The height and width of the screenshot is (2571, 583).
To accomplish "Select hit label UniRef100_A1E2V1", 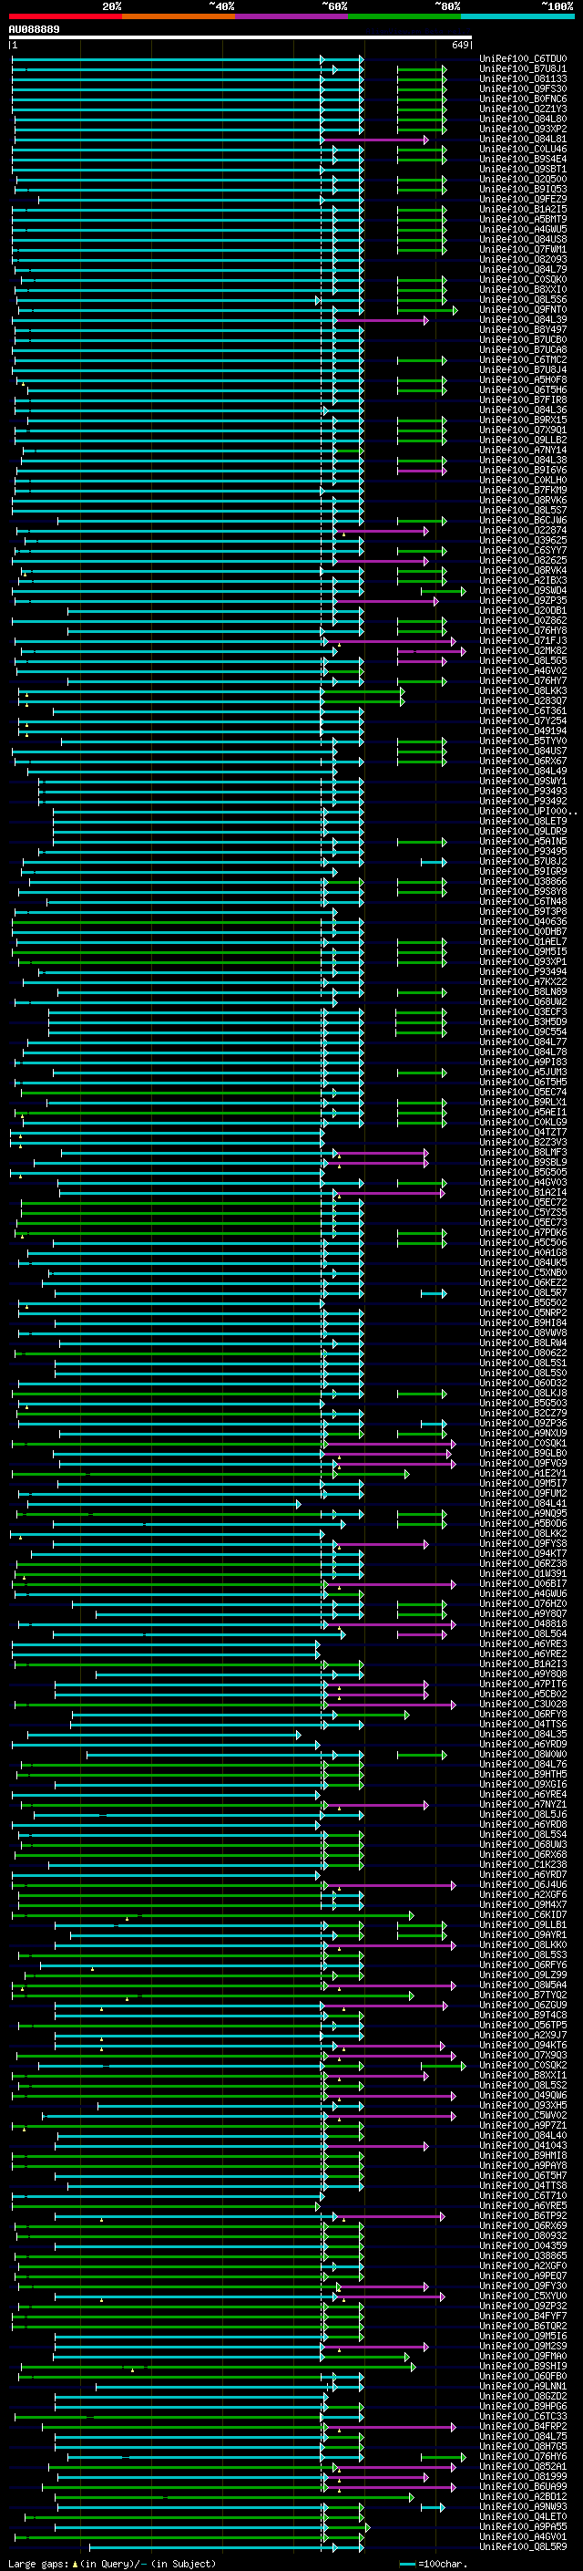I will [523, 1473].
